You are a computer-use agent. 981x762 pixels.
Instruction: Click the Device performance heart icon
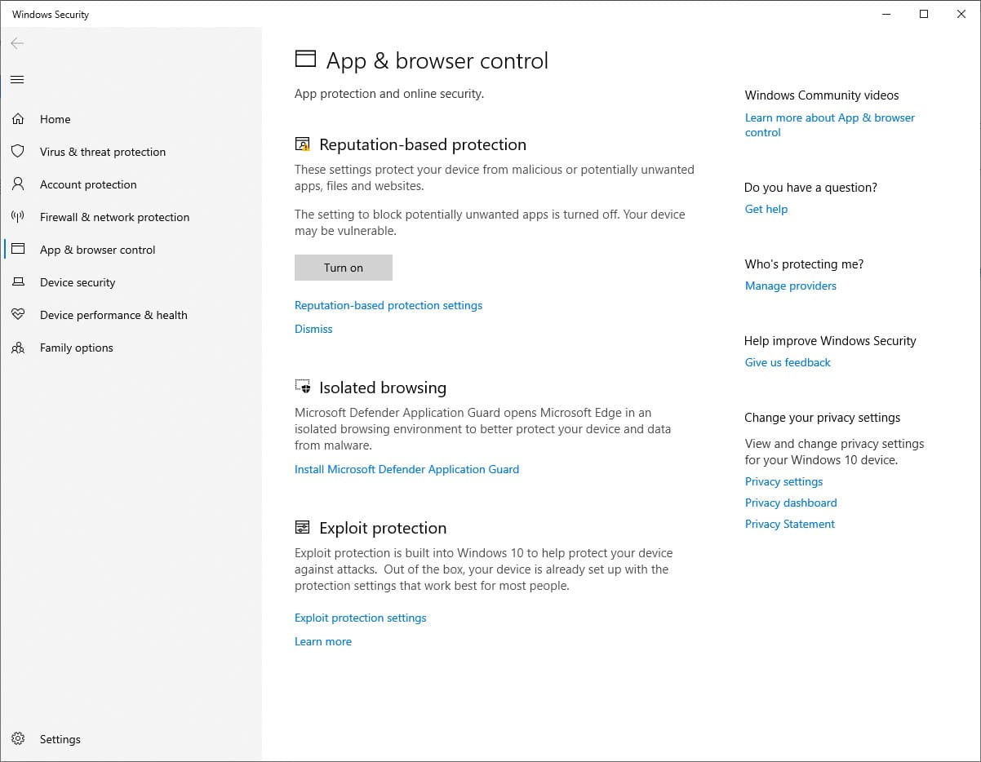[18, 315]
